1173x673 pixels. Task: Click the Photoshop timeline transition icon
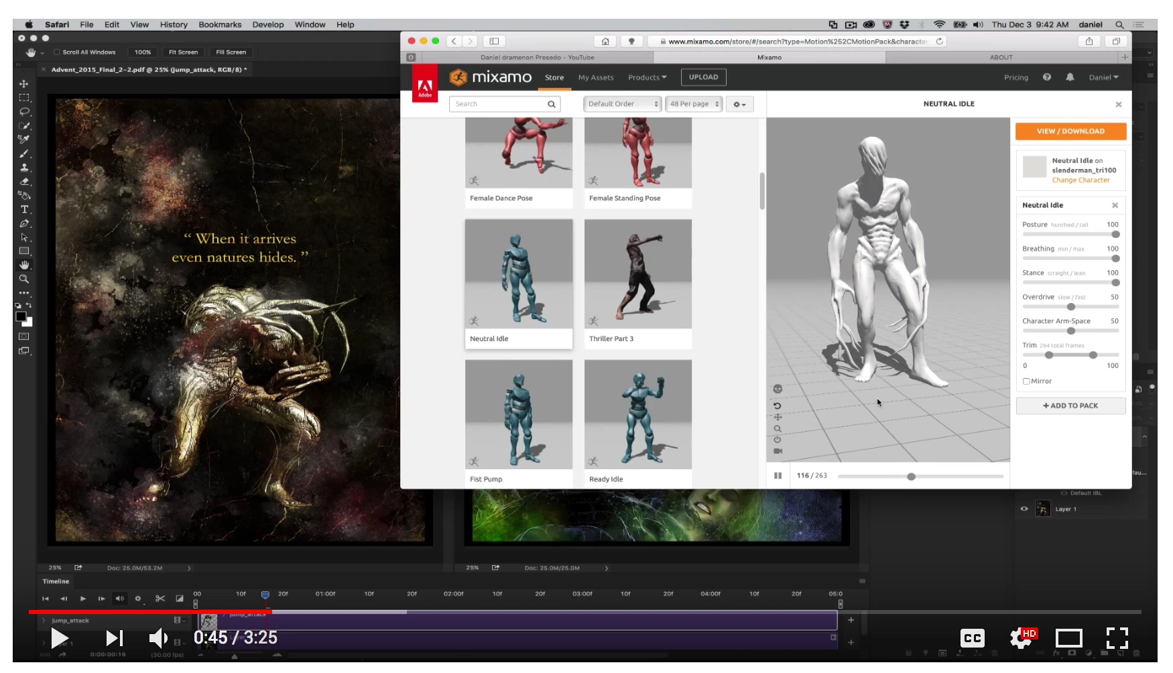[x=180, y=599]
